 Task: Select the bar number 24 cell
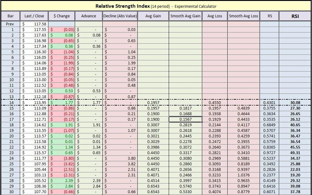tap(11, 158)
